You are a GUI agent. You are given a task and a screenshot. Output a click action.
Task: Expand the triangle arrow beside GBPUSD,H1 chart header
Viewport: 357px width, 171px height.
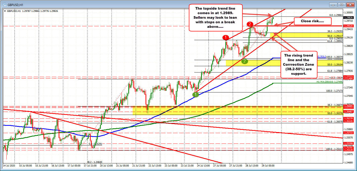(5, 11)
